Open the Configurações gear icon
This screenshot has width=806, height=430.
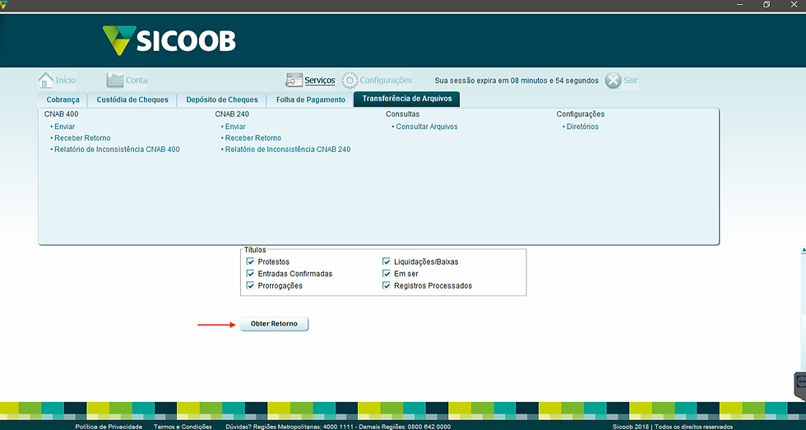350,80
